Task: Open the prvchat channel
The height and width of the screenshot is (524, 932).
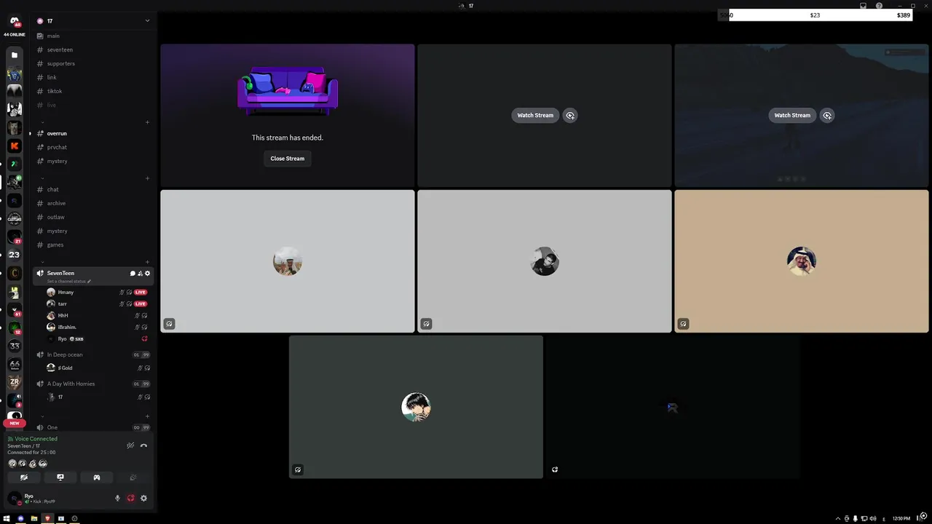Action: coord(94,147)
